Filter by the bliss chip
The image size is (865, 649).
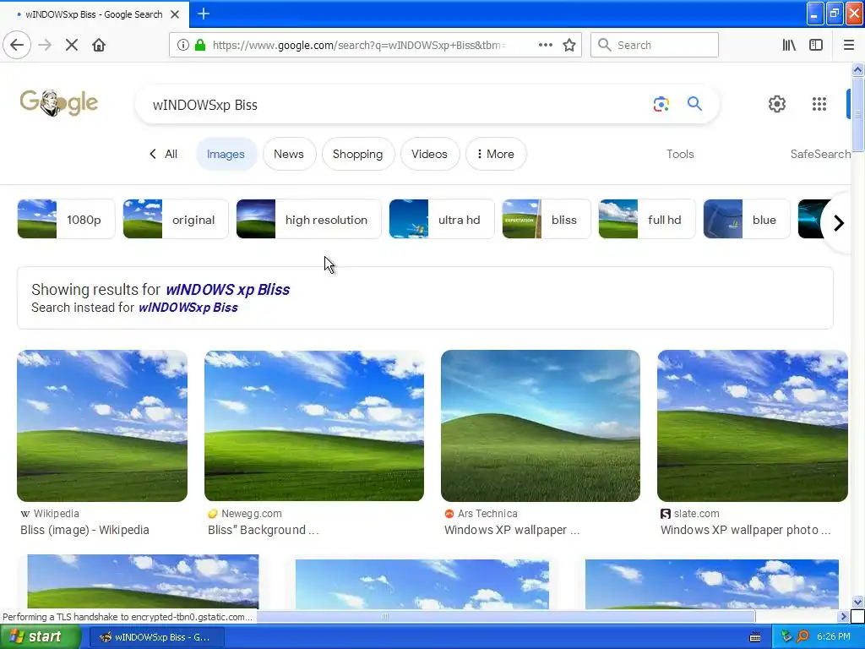(547, 219)
